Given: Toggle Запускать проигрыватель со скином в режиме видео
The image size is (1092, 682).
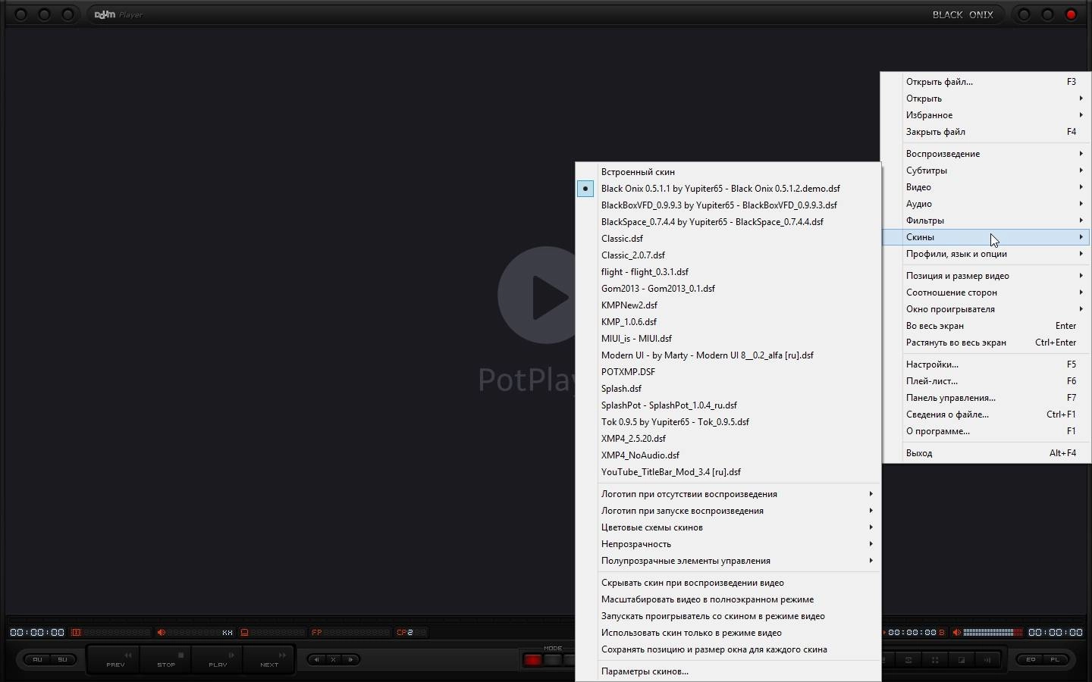Looking at the screenshot, I should (x=728, y=616).
